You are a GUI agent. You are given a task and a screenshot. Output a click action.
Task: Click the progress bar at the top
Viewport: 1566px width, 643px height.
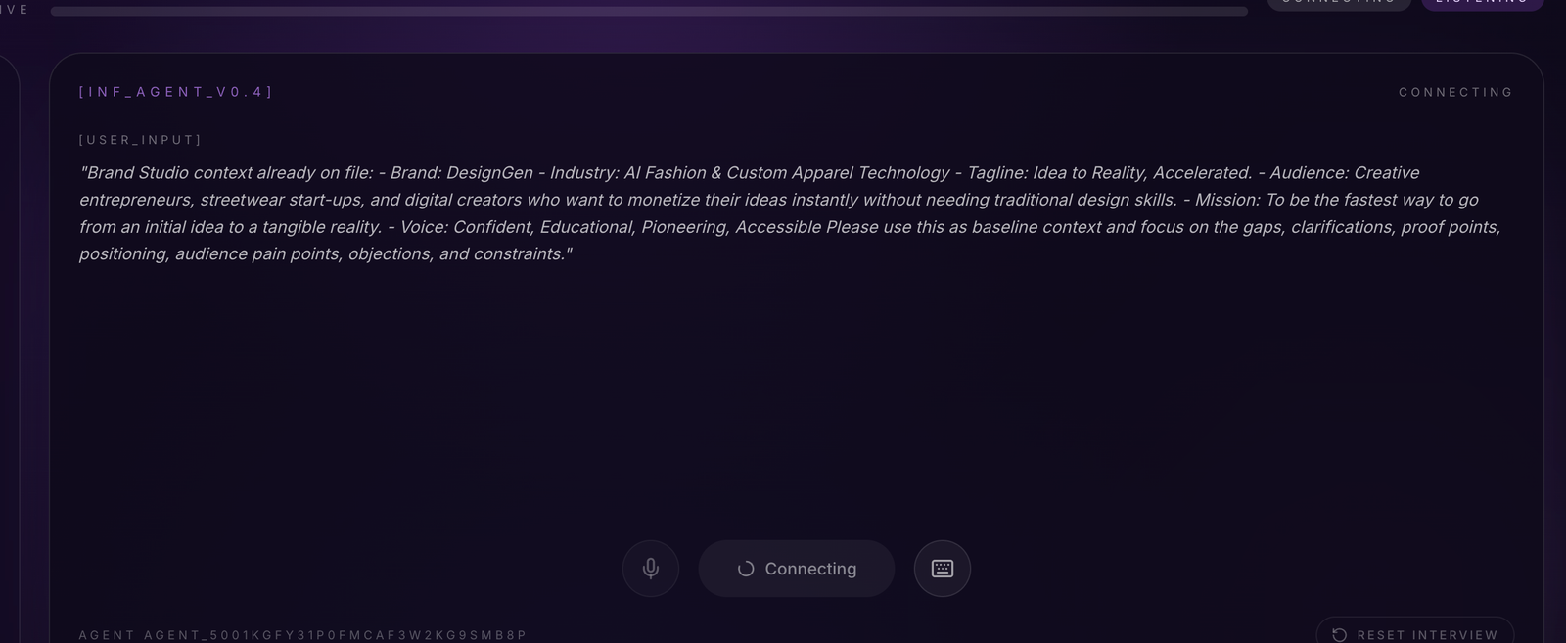pyautogui.click(x=649, y=12)
